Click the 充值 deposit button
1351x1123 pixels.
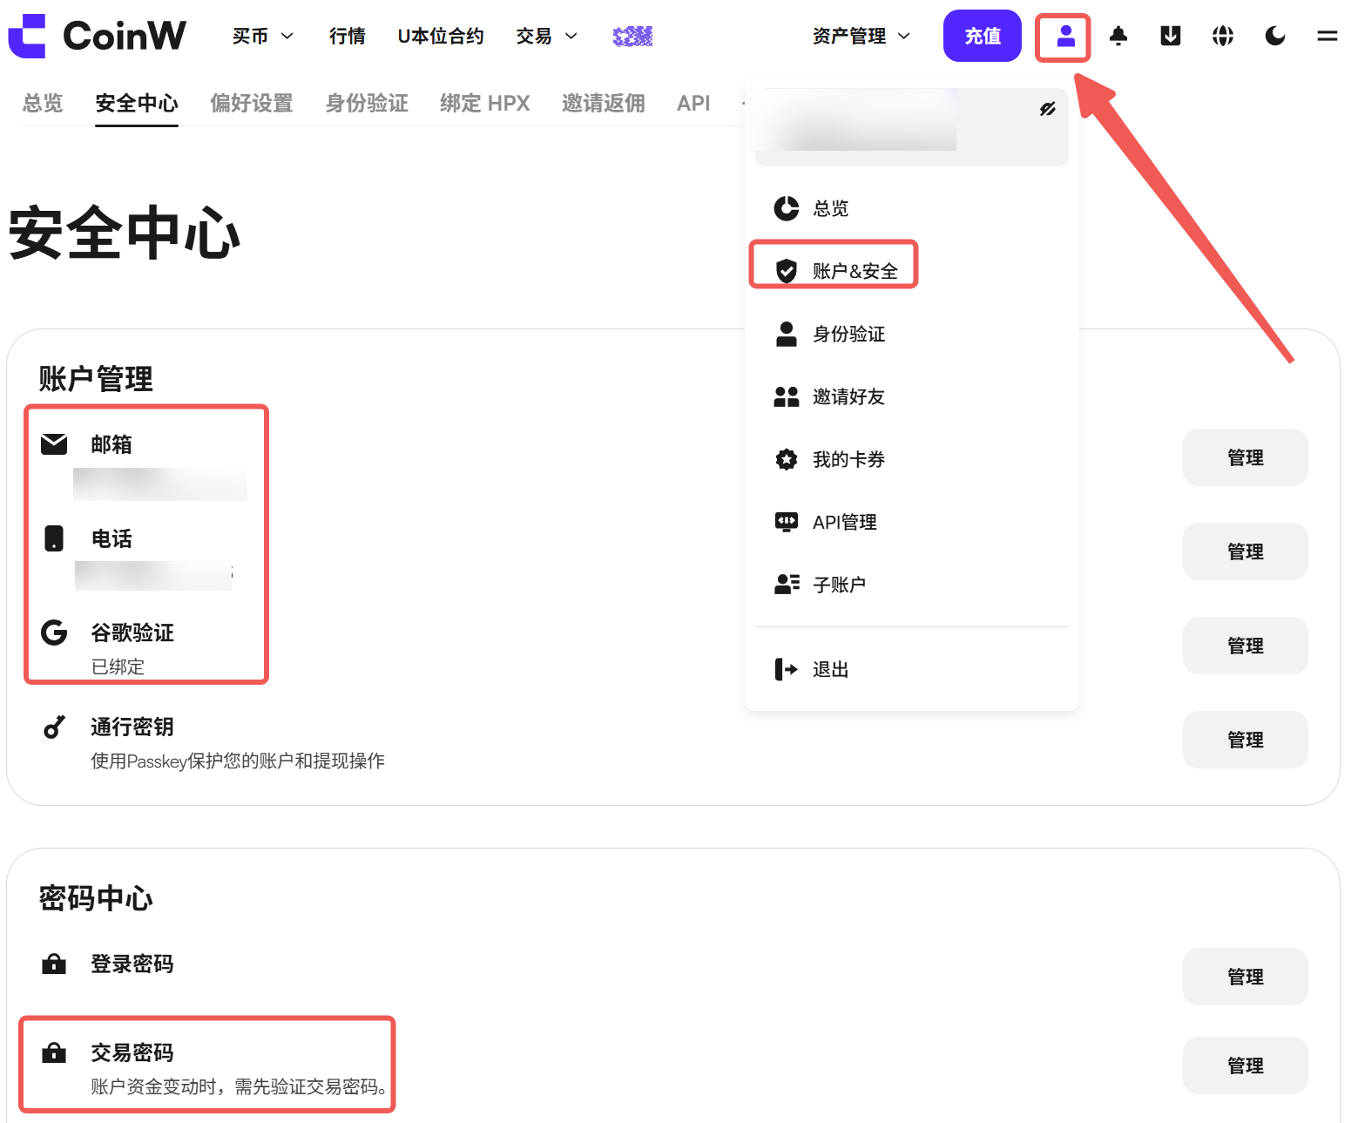point(982,36)
